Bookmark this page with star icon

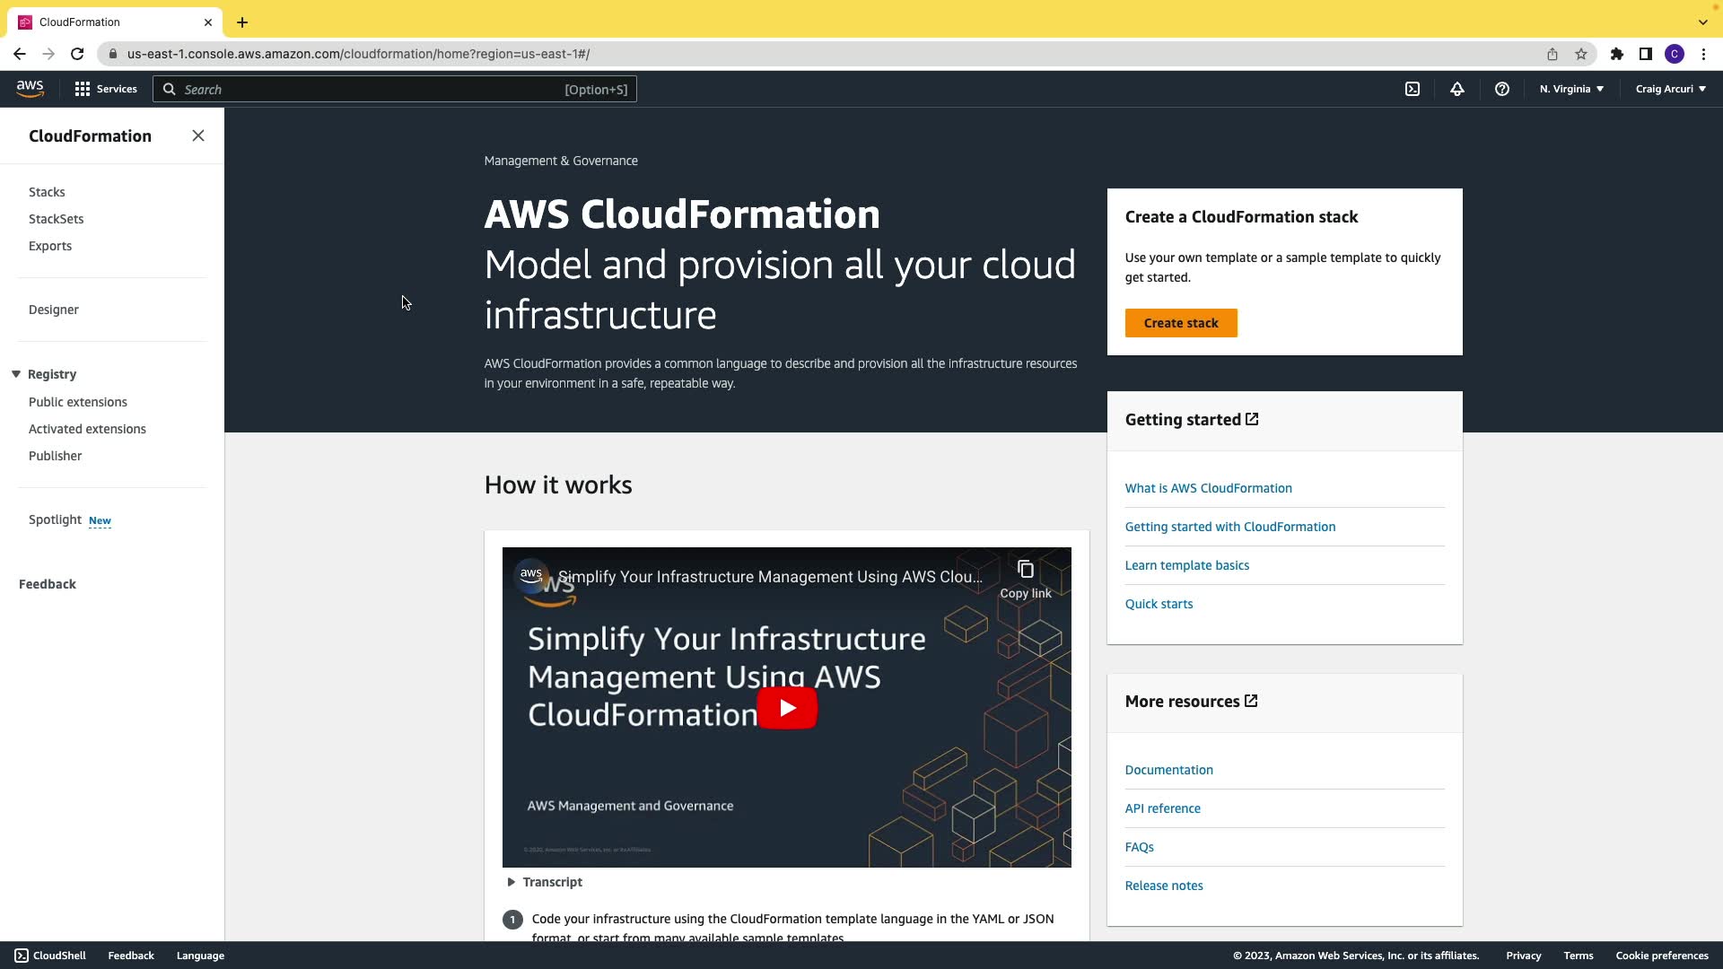1581,54
